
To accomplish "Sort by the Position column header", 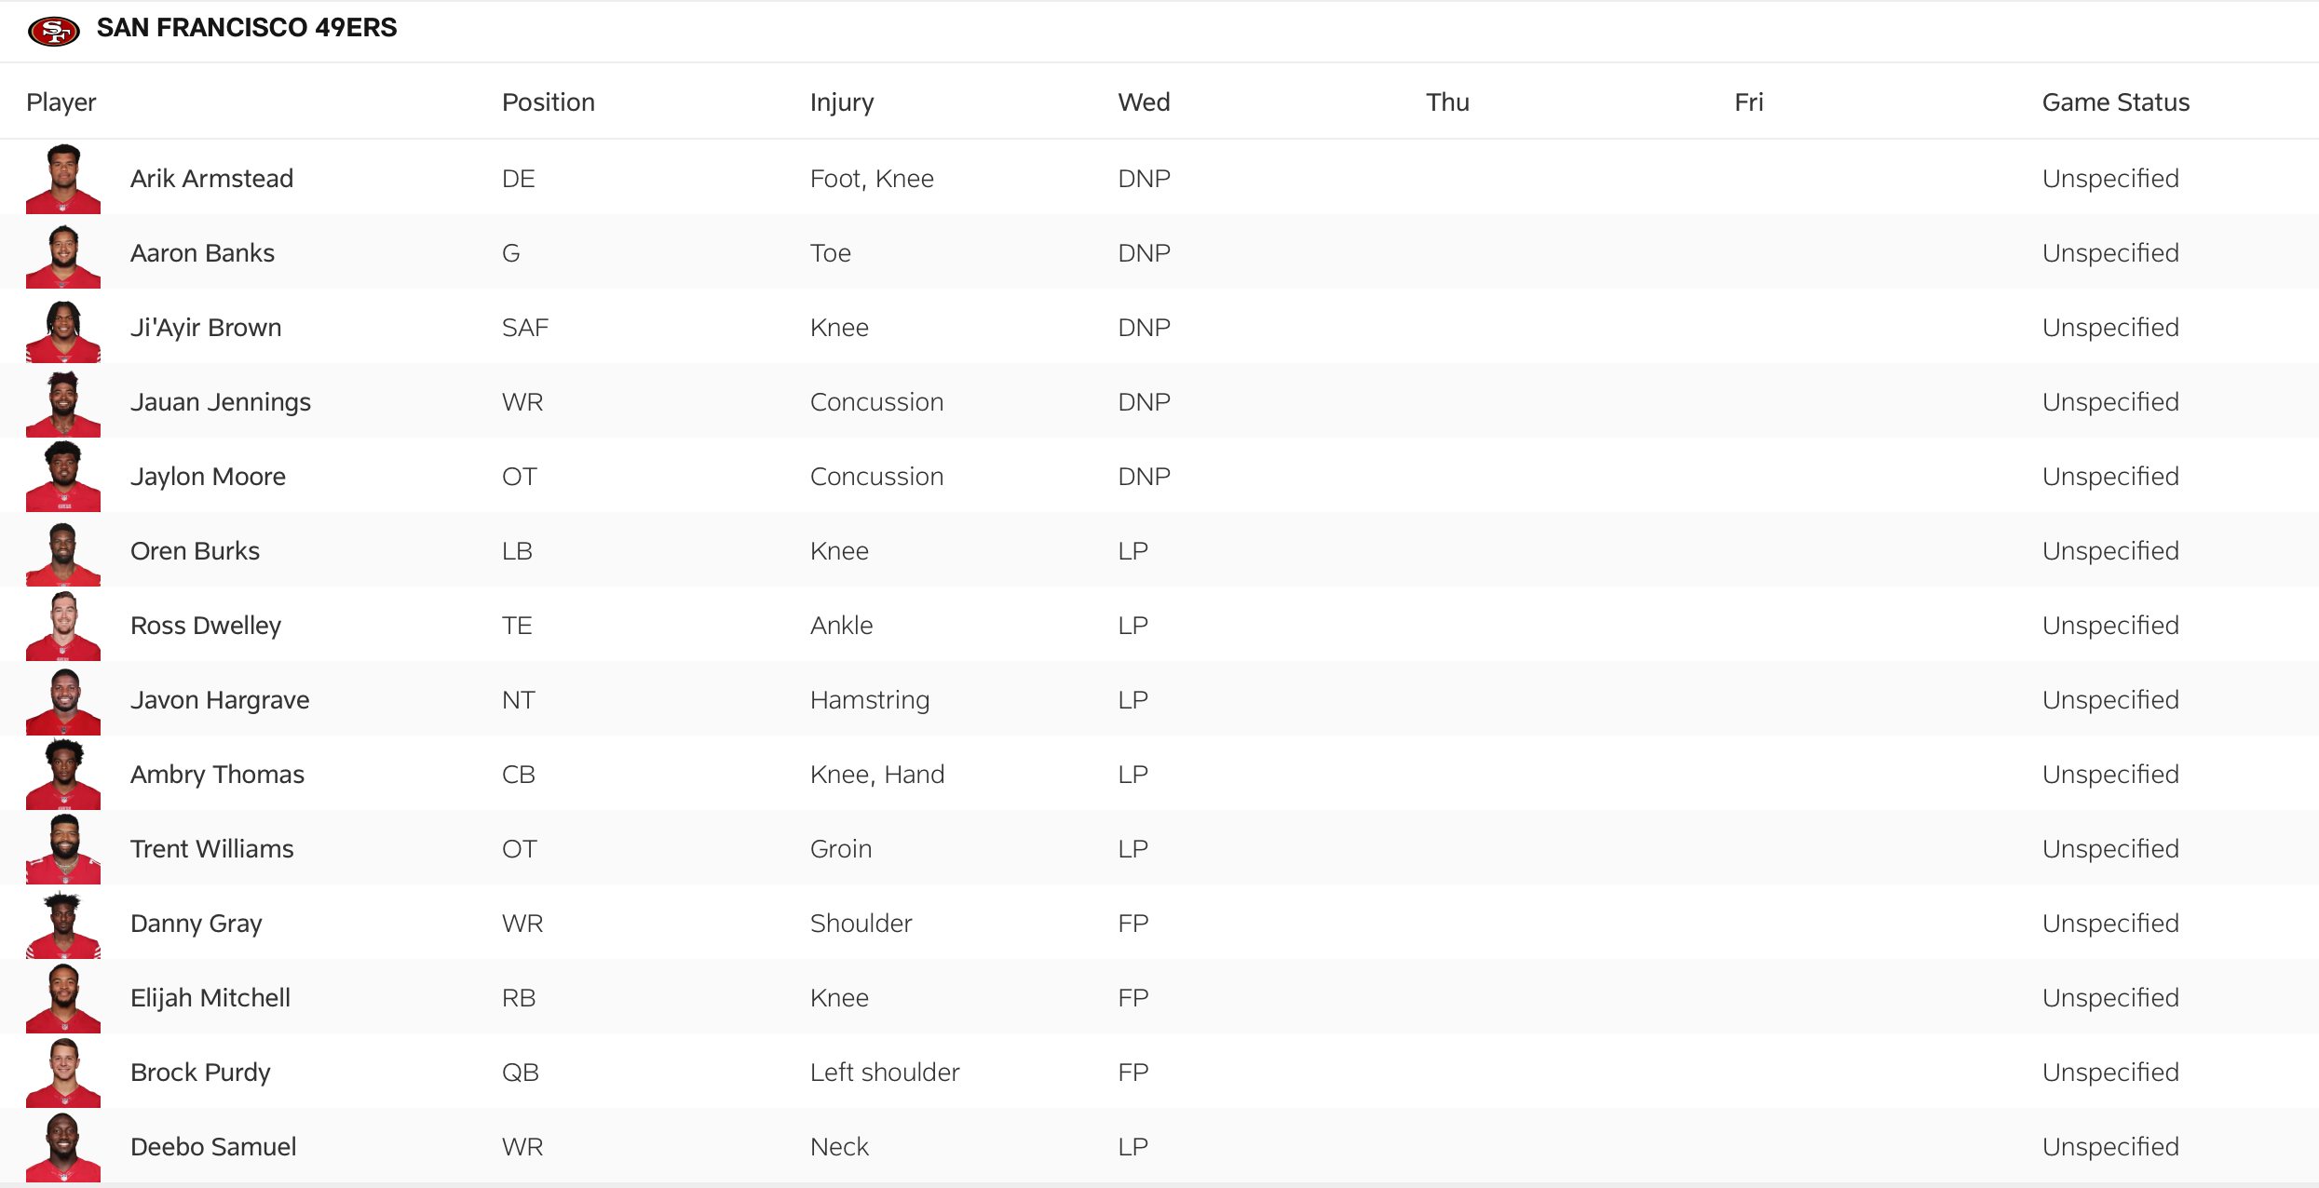I will pyautogui.click(x=548, y=101).
